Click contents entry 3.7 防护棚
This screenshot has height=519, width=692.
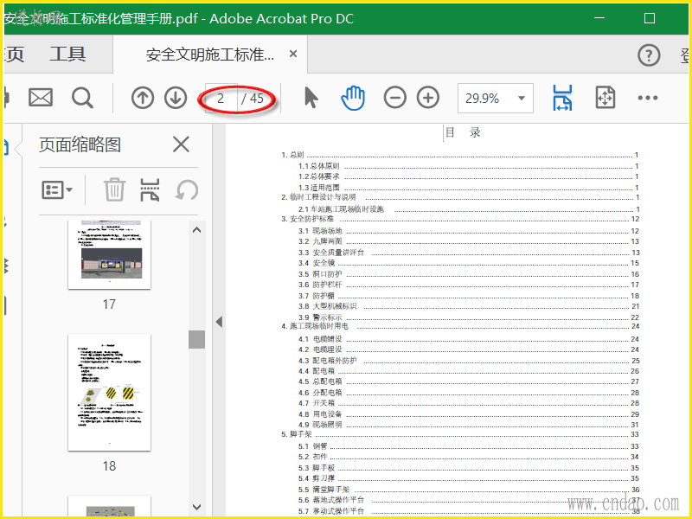(468, 296)
